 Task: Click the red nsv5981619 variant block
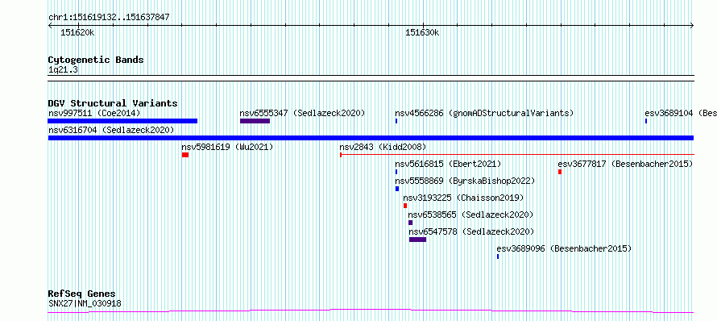pos(185,155)
